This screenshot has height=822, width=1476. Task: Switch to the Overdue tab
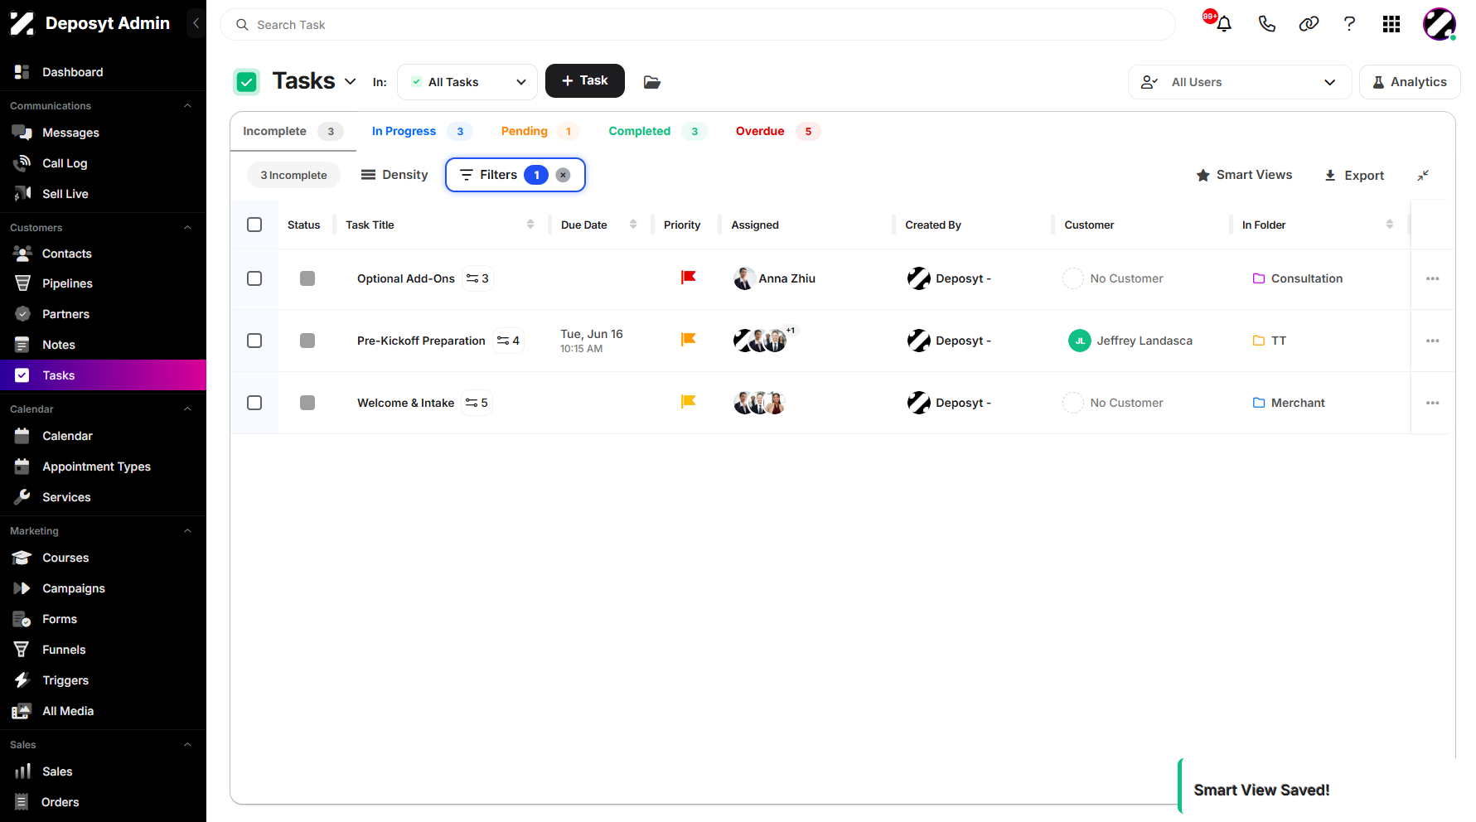click(x=777, y=131)
